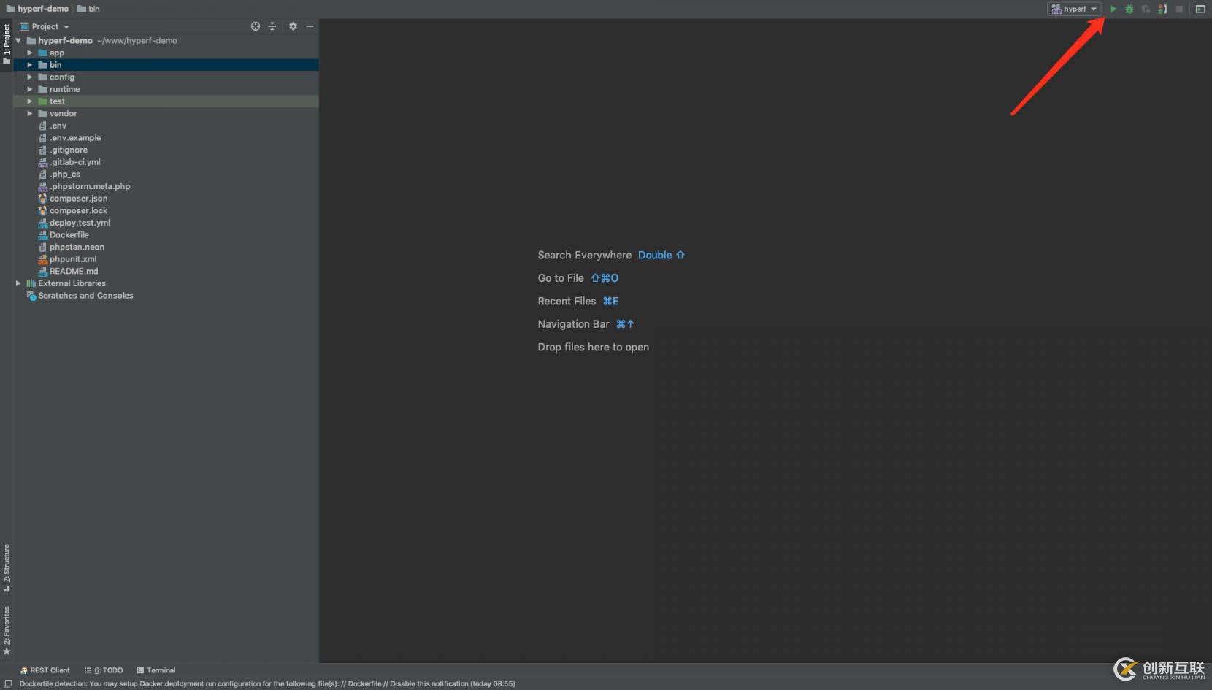Select the .env.example file

[75, 138]
